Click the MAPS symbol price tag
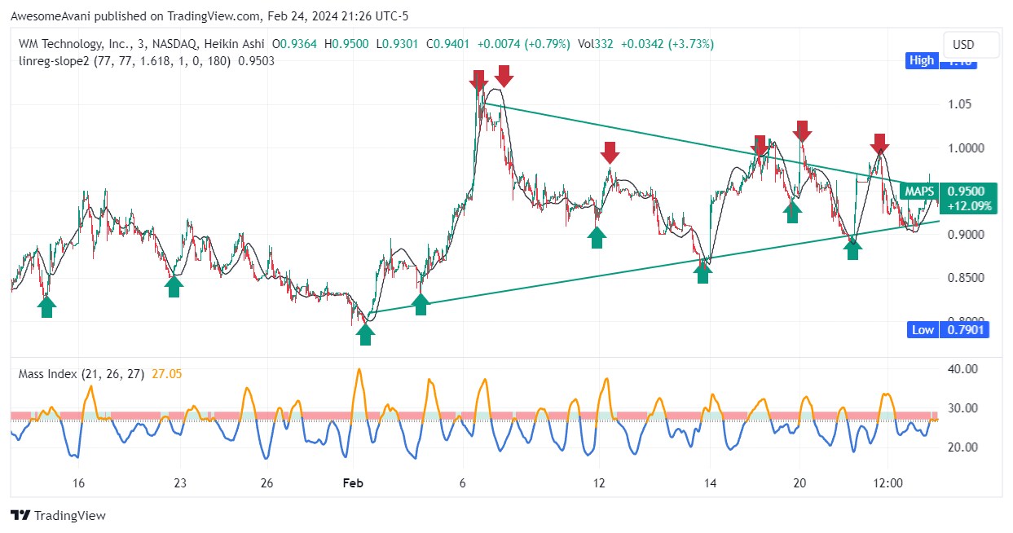Image resolution: width=1013 pixels, height=533 pixels. [919, 192]
